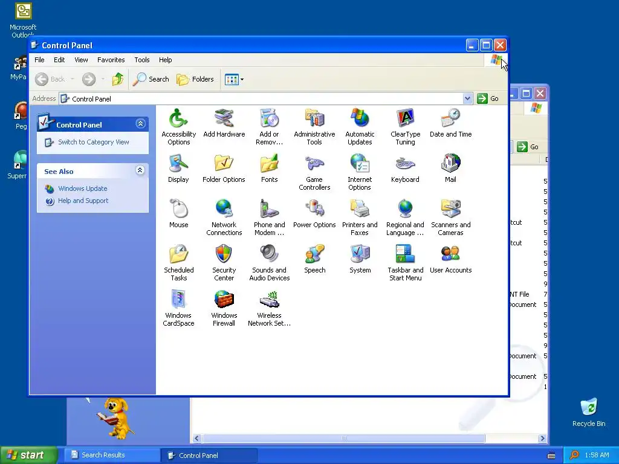Open Internet Options icon

coord(360,163)
